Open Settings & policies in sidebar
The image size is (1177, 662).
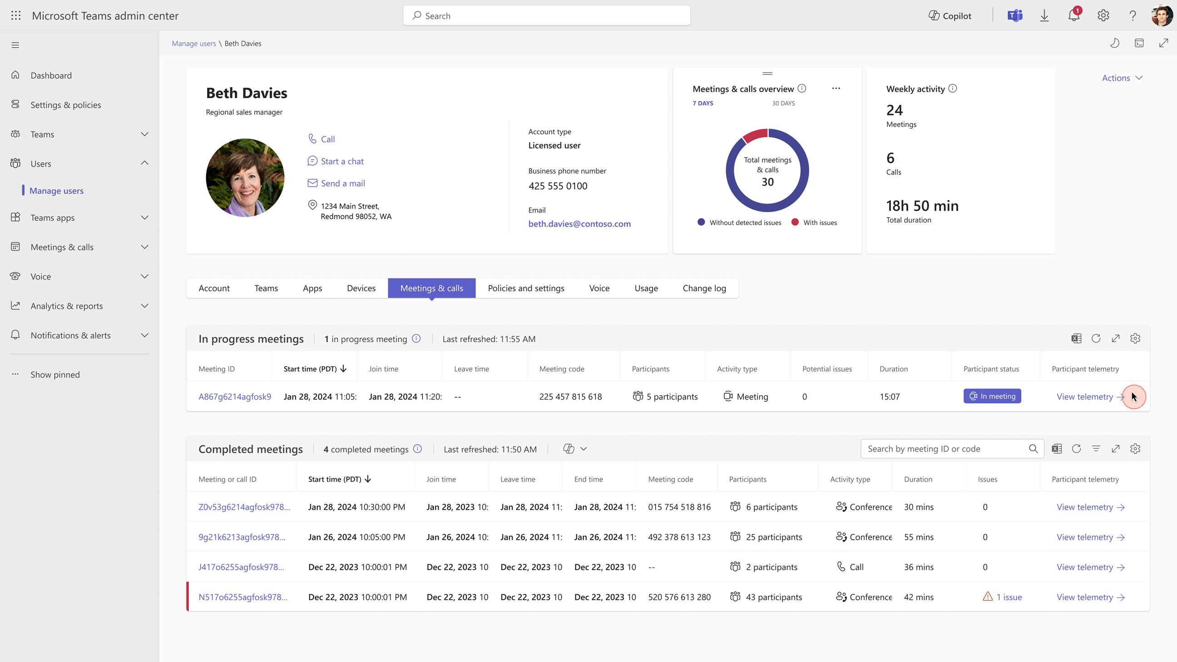[65, 104]
